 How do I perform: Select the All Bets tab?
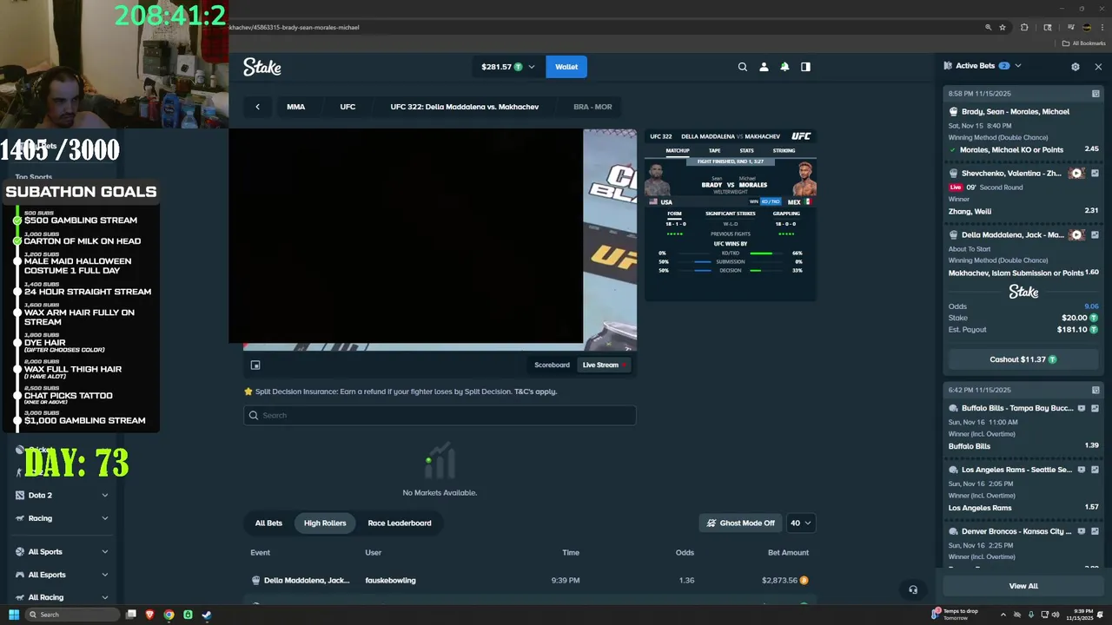(x=268, y=523)
